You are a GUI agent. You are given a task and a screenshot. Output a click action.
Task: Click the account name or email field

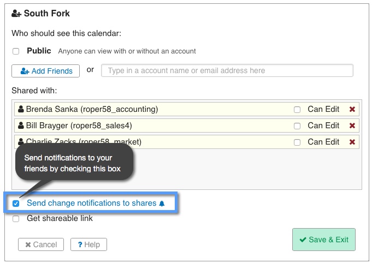227,70
